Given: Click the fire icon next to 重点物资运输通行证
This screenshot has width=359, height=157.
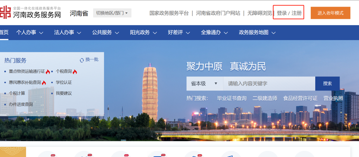Looking at the screenshot, I should point(48,72).
